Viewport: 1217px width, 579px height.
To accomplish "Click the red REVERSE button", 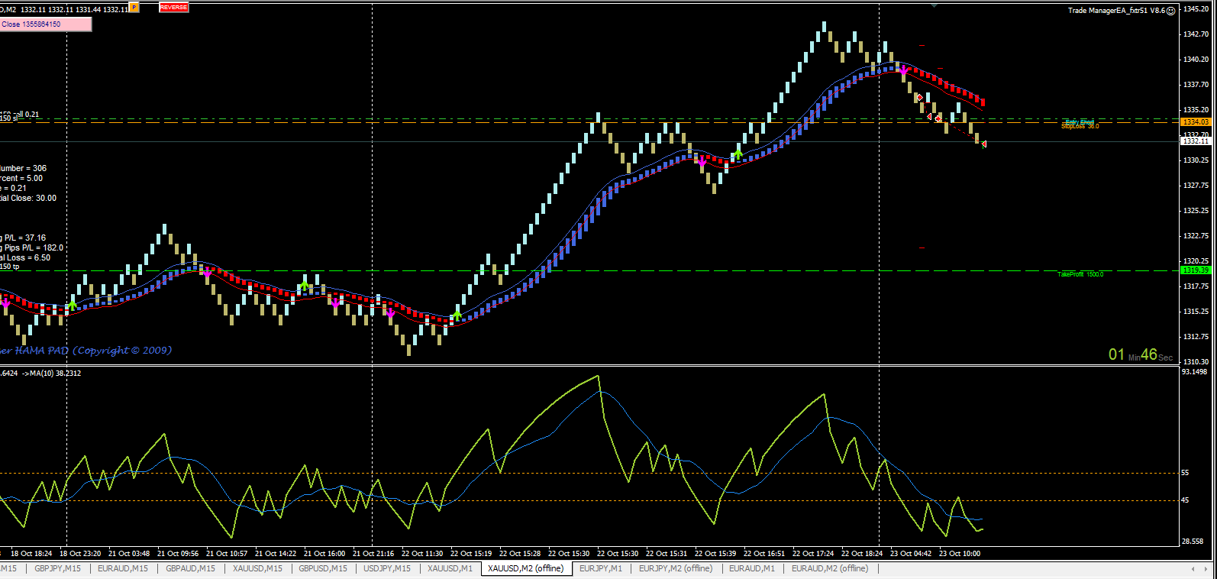I will [x=173, y=8].
